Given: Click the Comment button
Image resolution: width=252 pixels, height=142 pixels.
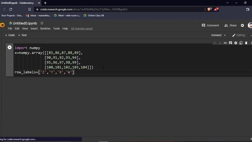Looking at the screenshot, I should [x=210, y=25].
